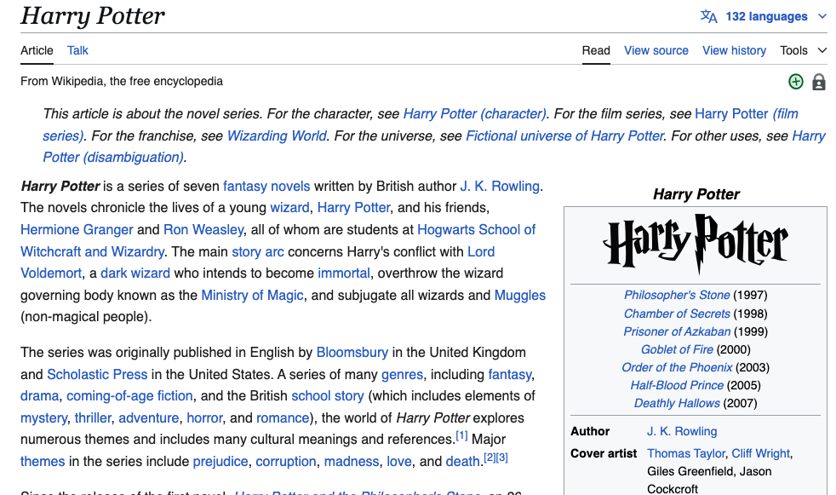Open the Cliff Wright cover artist link

pos(760,454)
